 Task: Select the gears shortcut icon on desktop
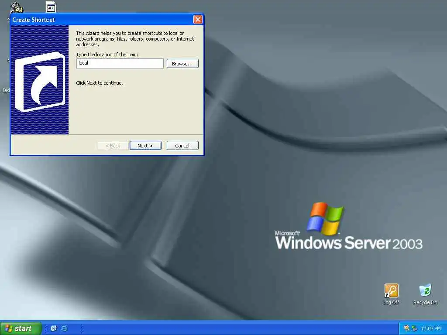tap(17, 7)
